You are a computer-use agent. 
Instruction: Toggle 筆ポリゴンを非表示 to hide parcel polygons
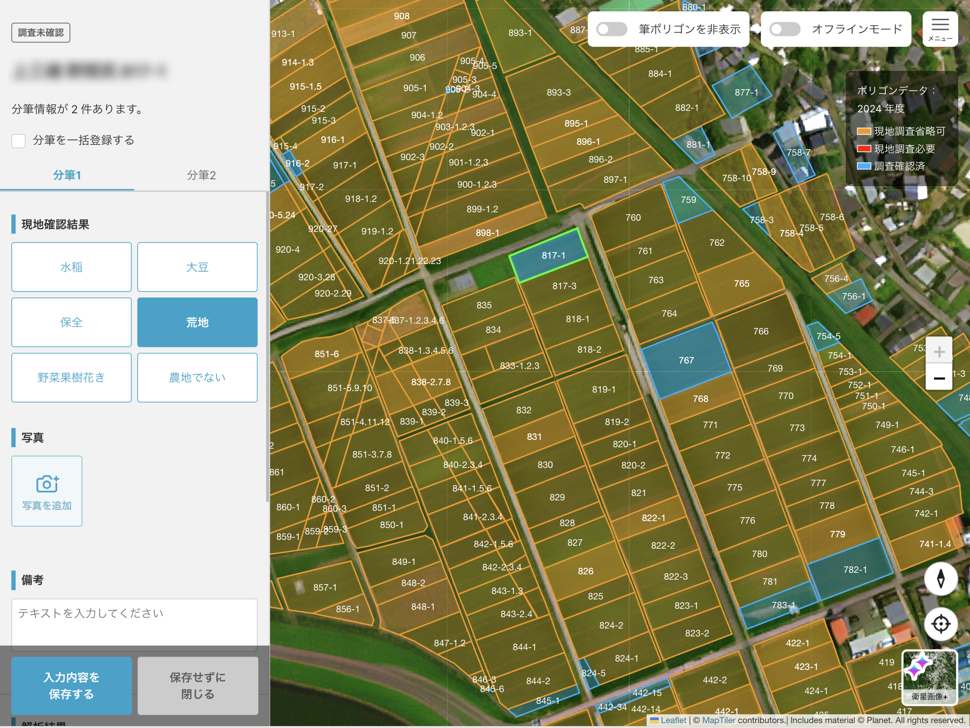[x=611, y=29]
